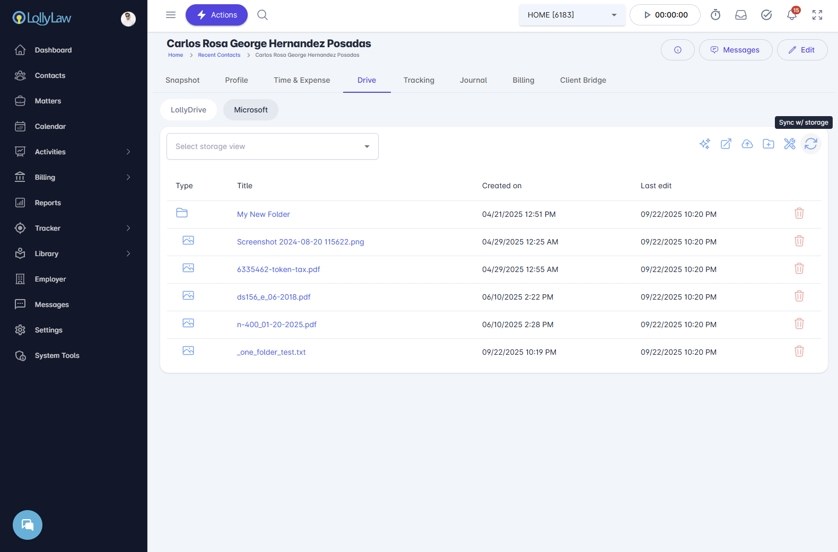Expand Tracker submenu arrow
The height and width of the screenshot is (552, 838).
pos(128,228)
